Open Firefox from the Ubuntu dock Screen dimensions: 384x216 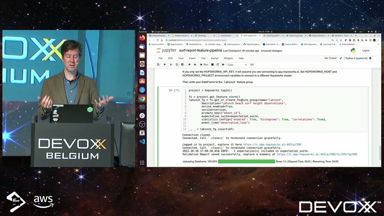(x=142, y=38)
